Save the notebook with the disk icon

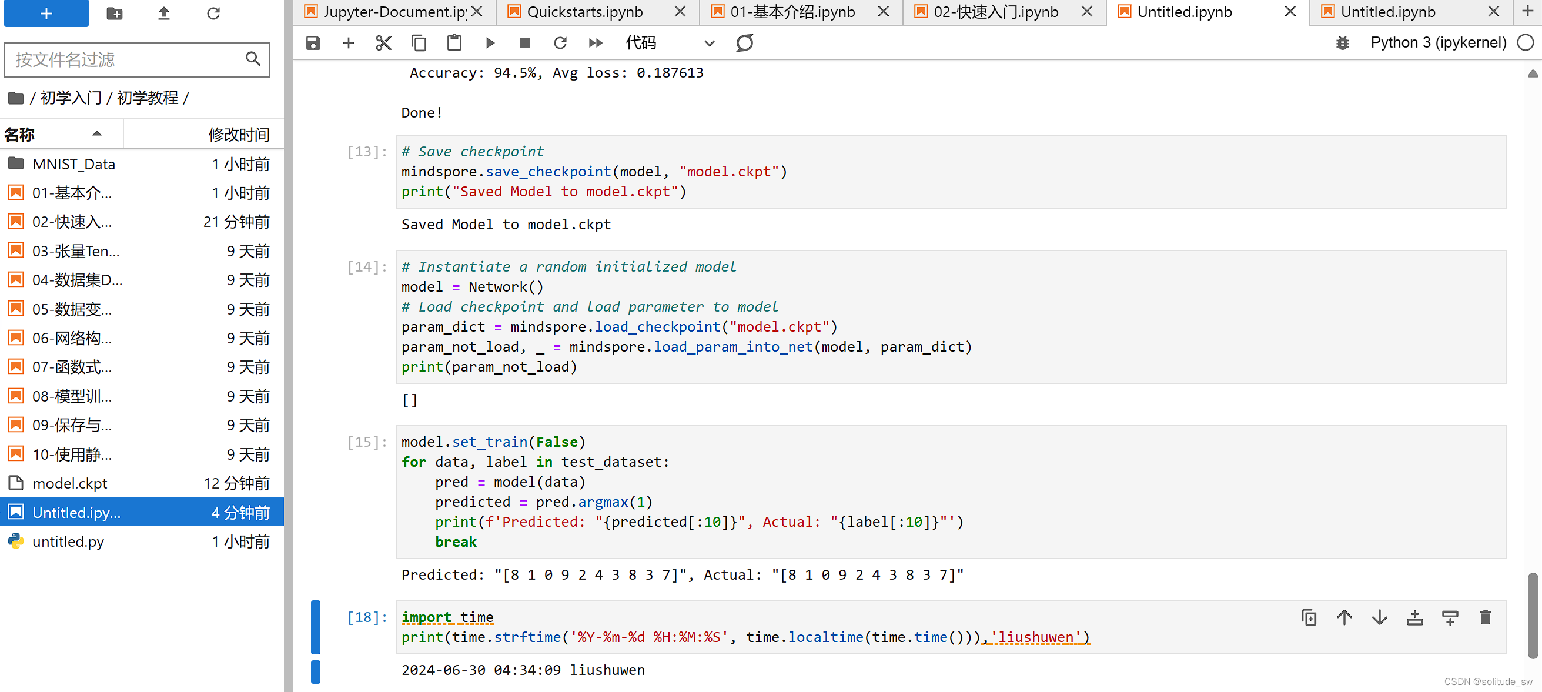coord(313,42)
